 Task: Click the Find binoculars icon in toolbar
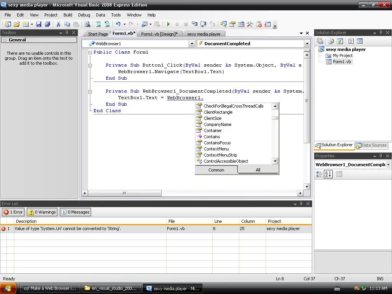coord(87,24)
